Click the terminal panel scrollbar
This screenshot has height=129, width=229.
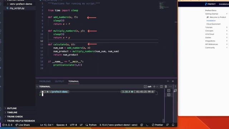pos(163,121)
